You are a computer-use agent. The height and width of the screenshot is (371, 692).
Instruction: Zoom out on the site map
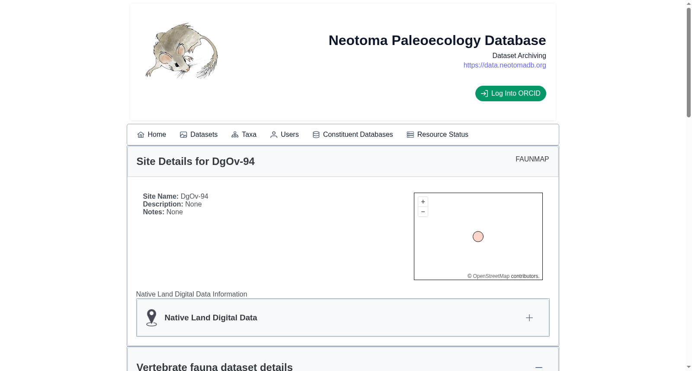(x=423, y=212)
